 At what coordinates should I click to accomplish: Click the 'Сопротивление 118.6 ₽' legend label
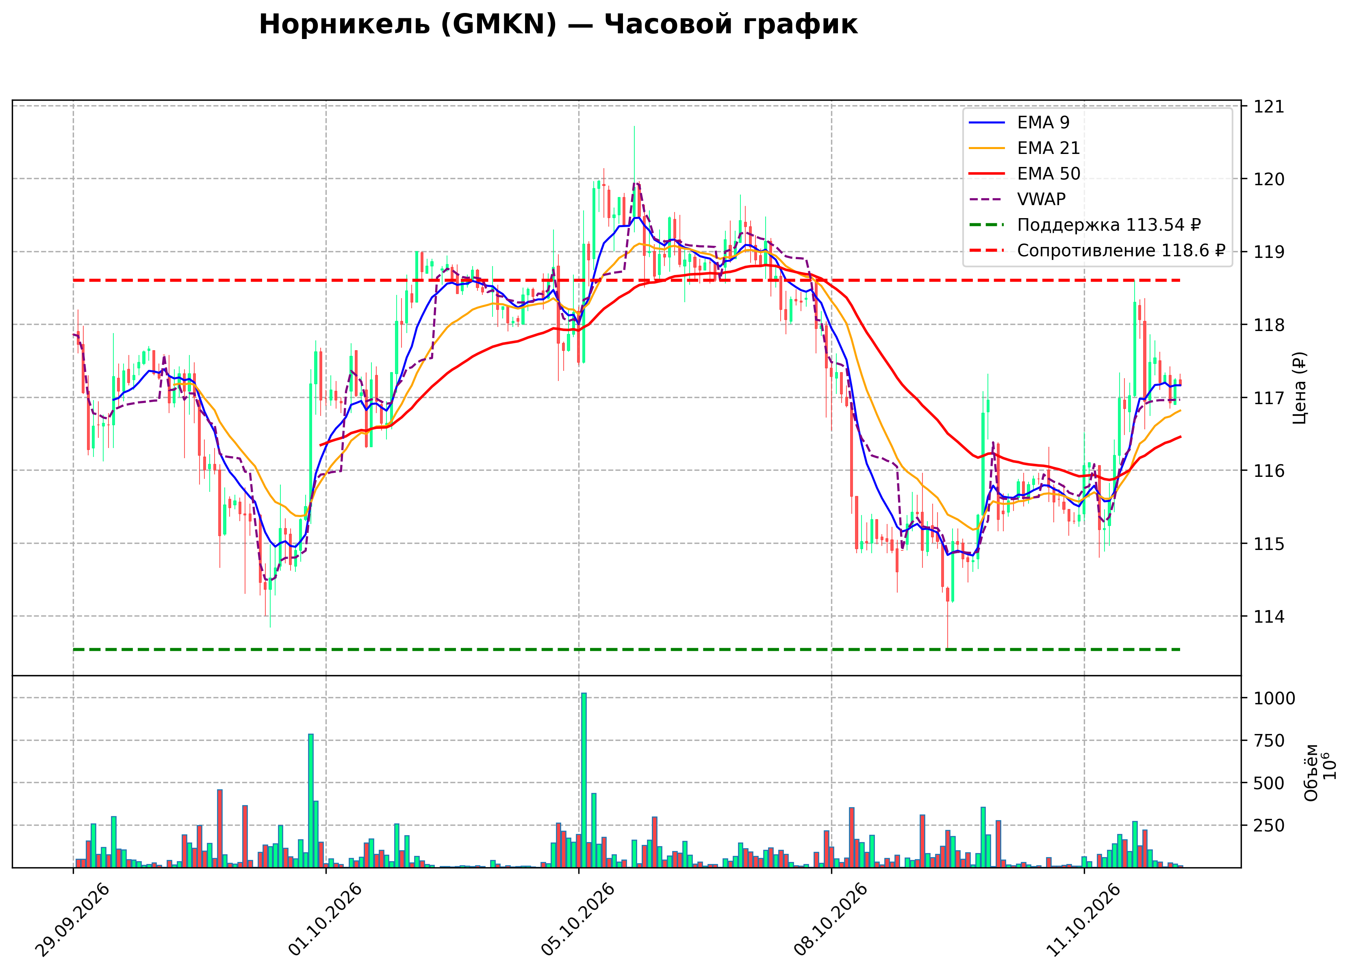(1121, 250)
